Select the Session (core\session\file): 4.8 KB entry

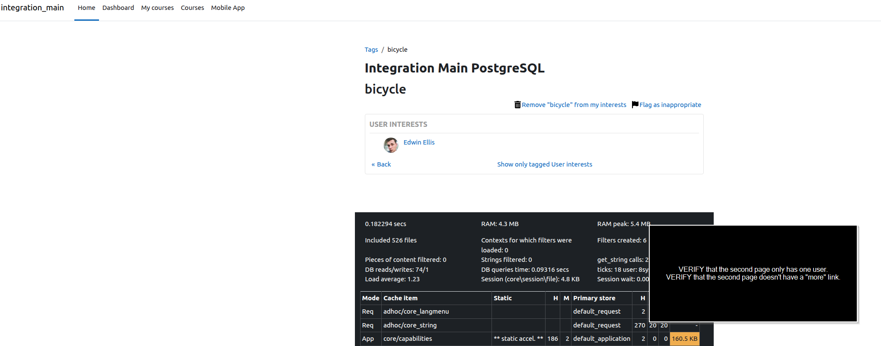[x=530, y=279]
